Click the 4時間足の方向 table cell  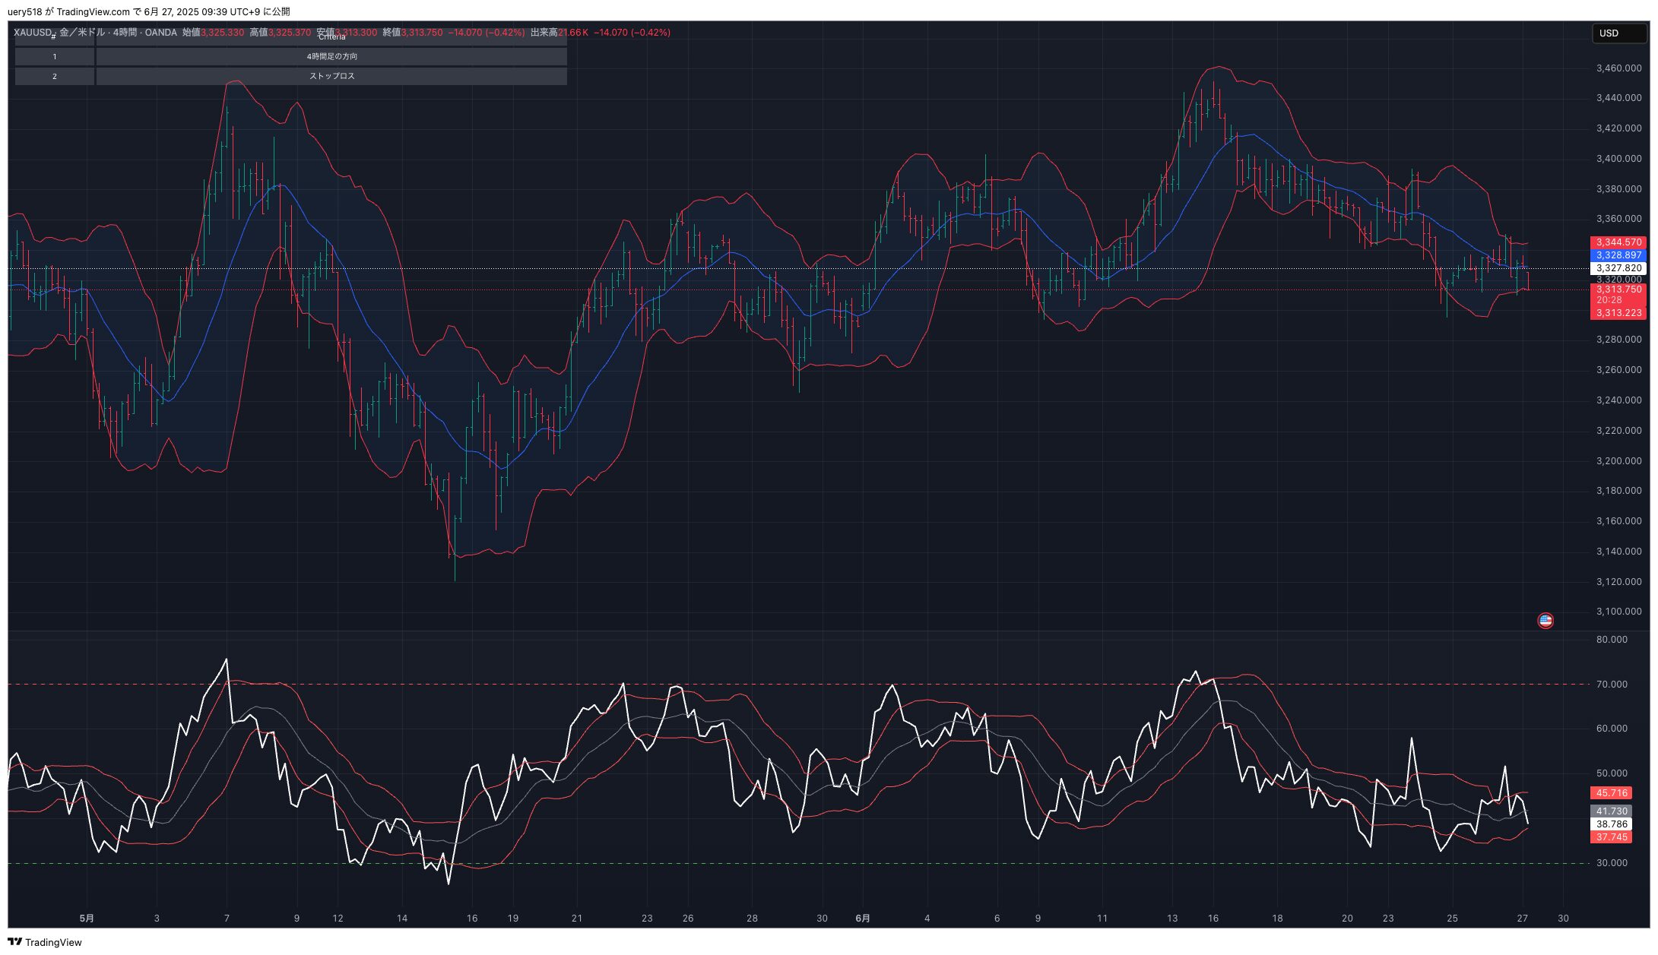[x=331, y=57]
